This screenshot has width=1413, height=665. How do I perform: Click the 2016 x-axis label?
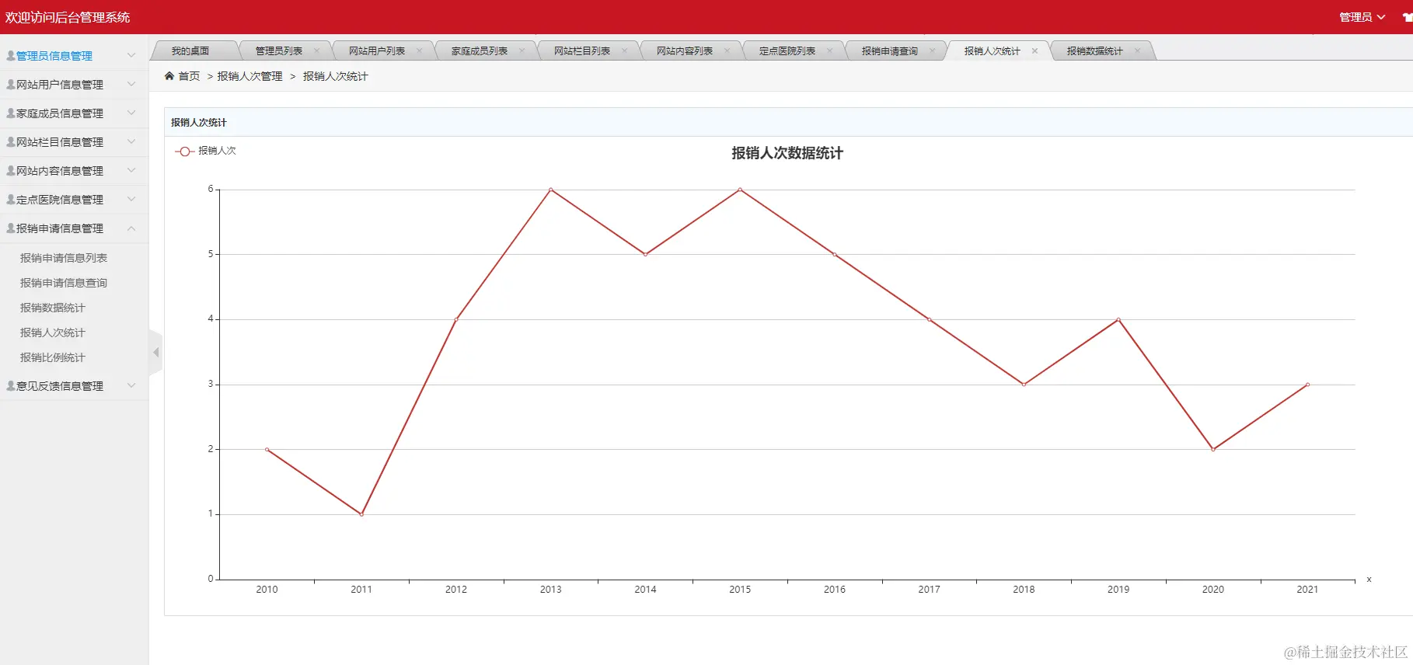(835, 590)
